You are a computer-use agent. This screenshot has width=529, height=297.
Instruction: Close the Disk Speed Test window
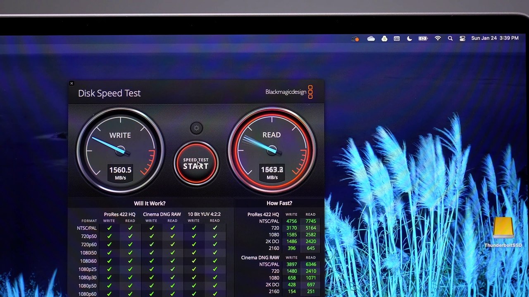71,83
